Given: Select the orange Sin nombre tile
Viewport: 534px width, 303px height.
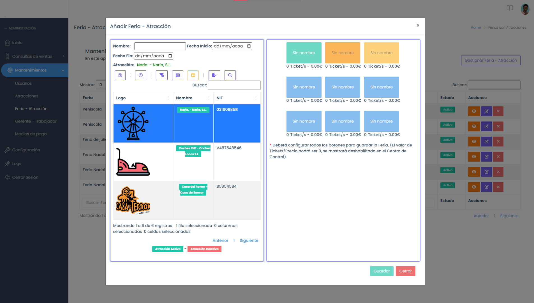Looking at the screenshot, I should (343, 53).
